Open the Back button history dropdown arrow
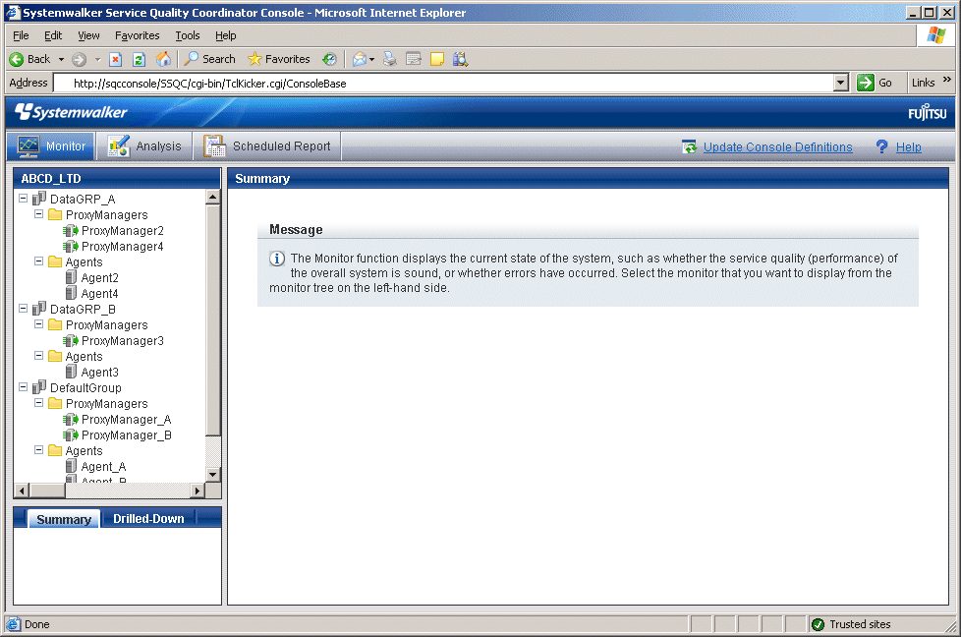Screen dimensions: 961x637 click(x=61, y=59)
